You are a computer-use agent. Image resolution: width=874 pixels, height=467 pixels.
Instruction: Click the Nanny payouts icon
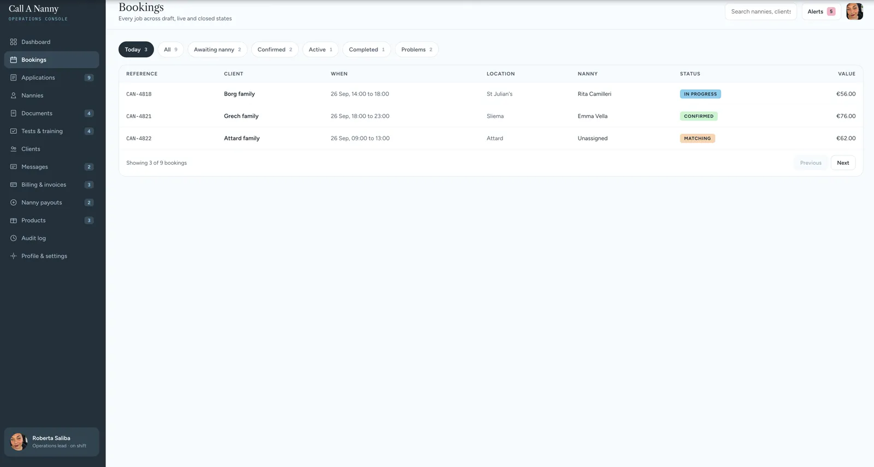click(x=14, y=202)
